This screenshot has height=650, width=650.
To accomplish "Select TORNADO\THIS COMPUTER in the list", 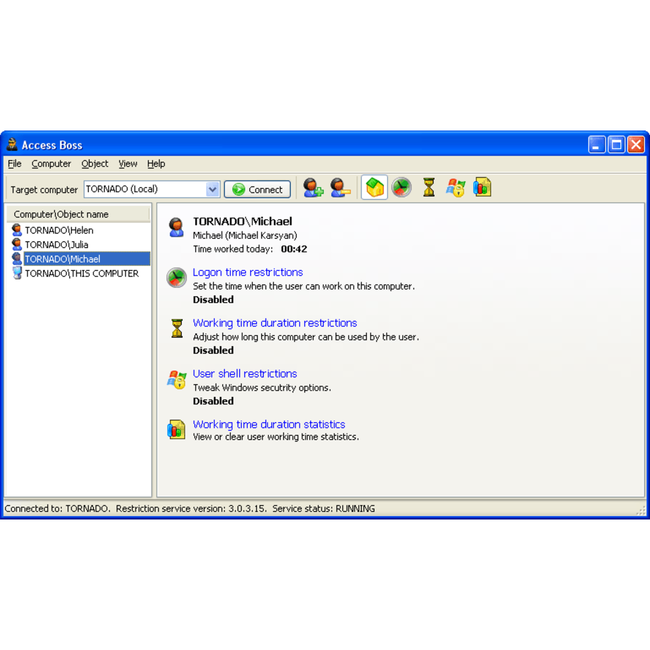I will coord(82,273).
